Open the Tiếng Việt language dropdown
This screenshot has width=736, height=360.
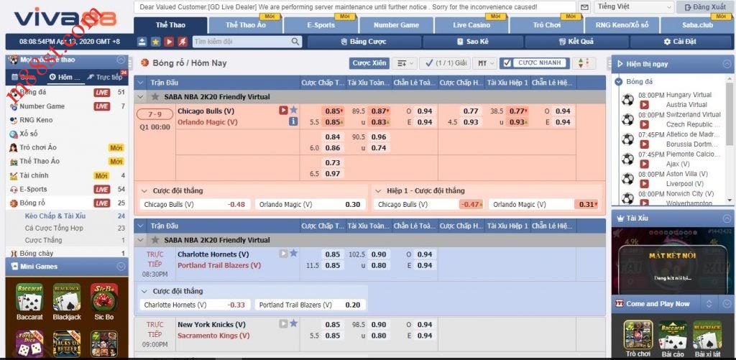634,7
